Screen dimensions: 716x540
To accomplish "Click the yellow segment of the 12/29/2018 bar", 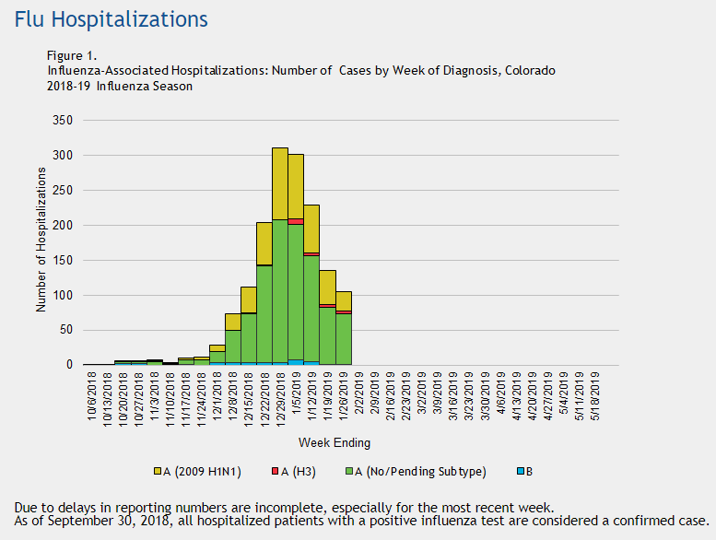I will (x=280, y=183).
